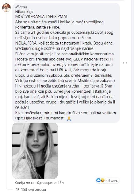
Task: Open the Nikola Kojo name link
Action: click(24, 12)
